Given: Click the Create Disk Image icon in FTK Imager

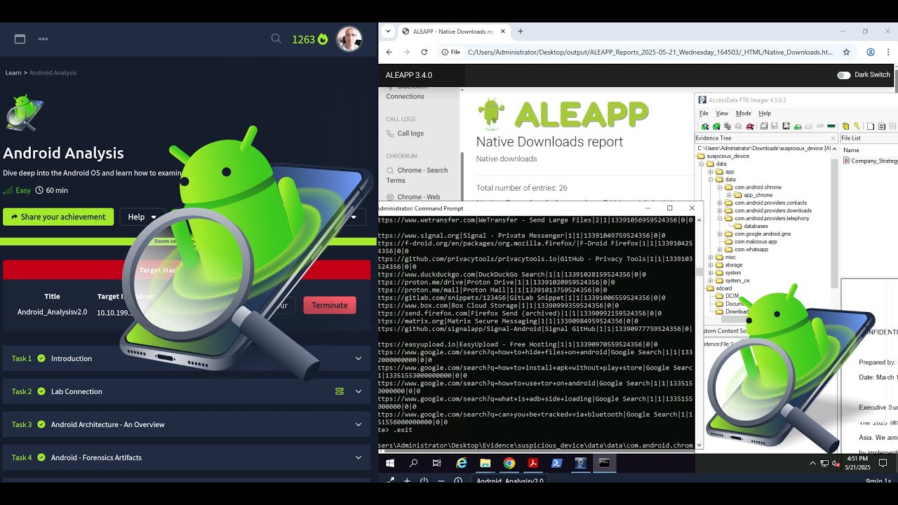Looking at the screenshot, I should [764, 126].
